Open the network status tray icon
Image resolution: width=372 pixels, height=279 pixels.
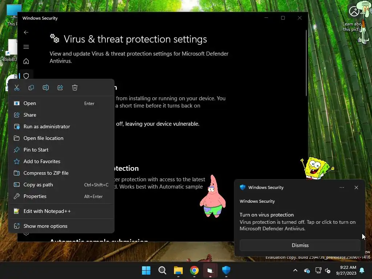[318, 270]
